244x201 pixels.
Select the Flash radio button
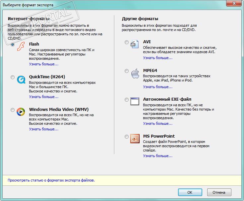coord(13,45)
